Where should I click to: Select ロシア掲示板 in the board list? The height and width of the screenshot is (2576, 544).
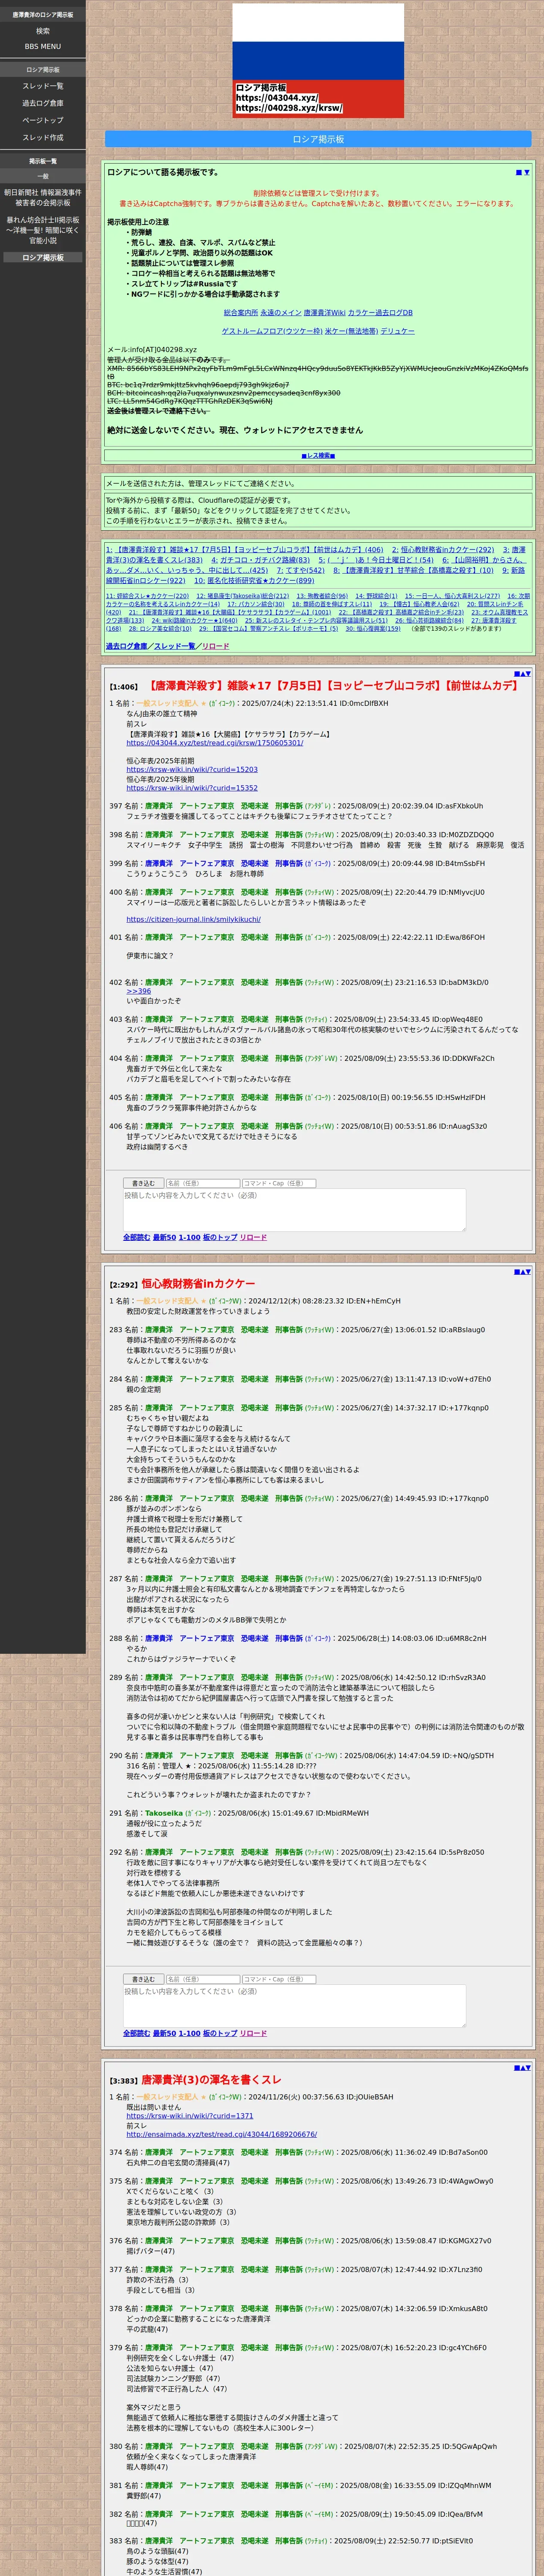[x=43, y=258]
